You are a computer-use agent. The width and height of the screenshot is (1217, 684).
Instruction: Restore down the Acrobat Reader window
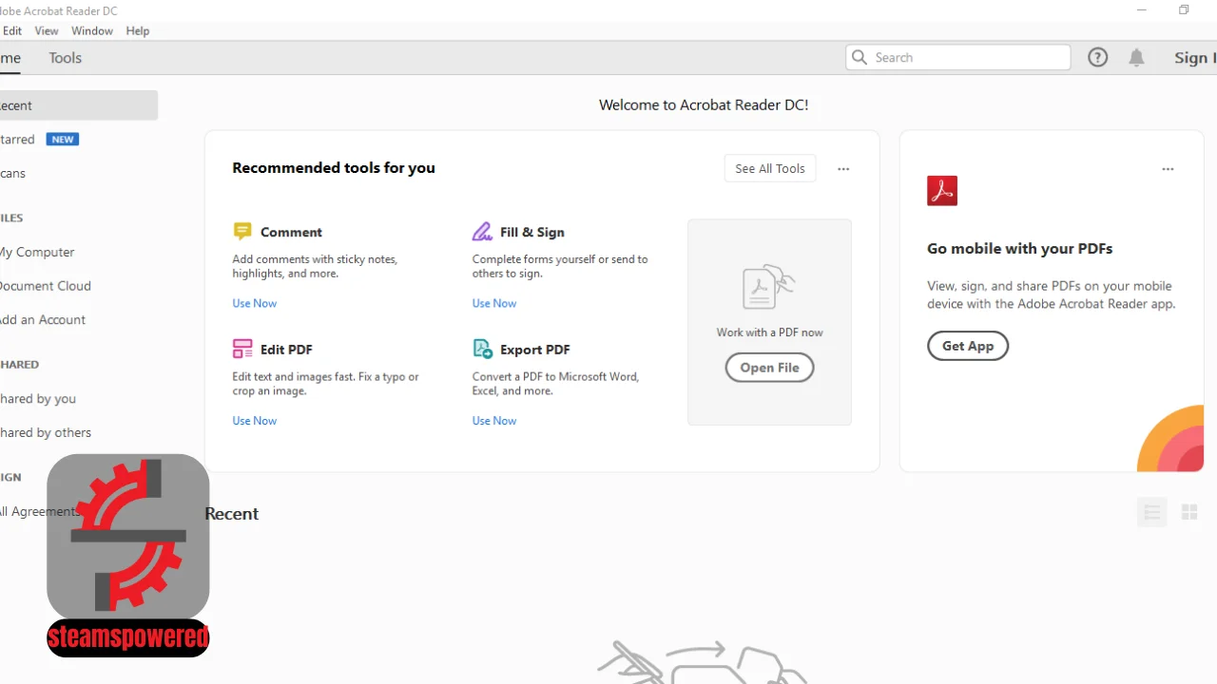coord(1184,10)
